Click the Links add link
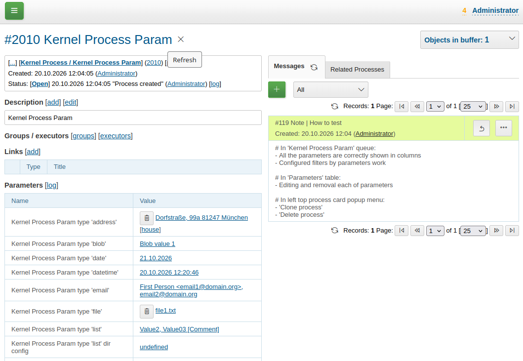Viewport: 523px width, 361px height. pyautogui.click(x=33, y=152)
